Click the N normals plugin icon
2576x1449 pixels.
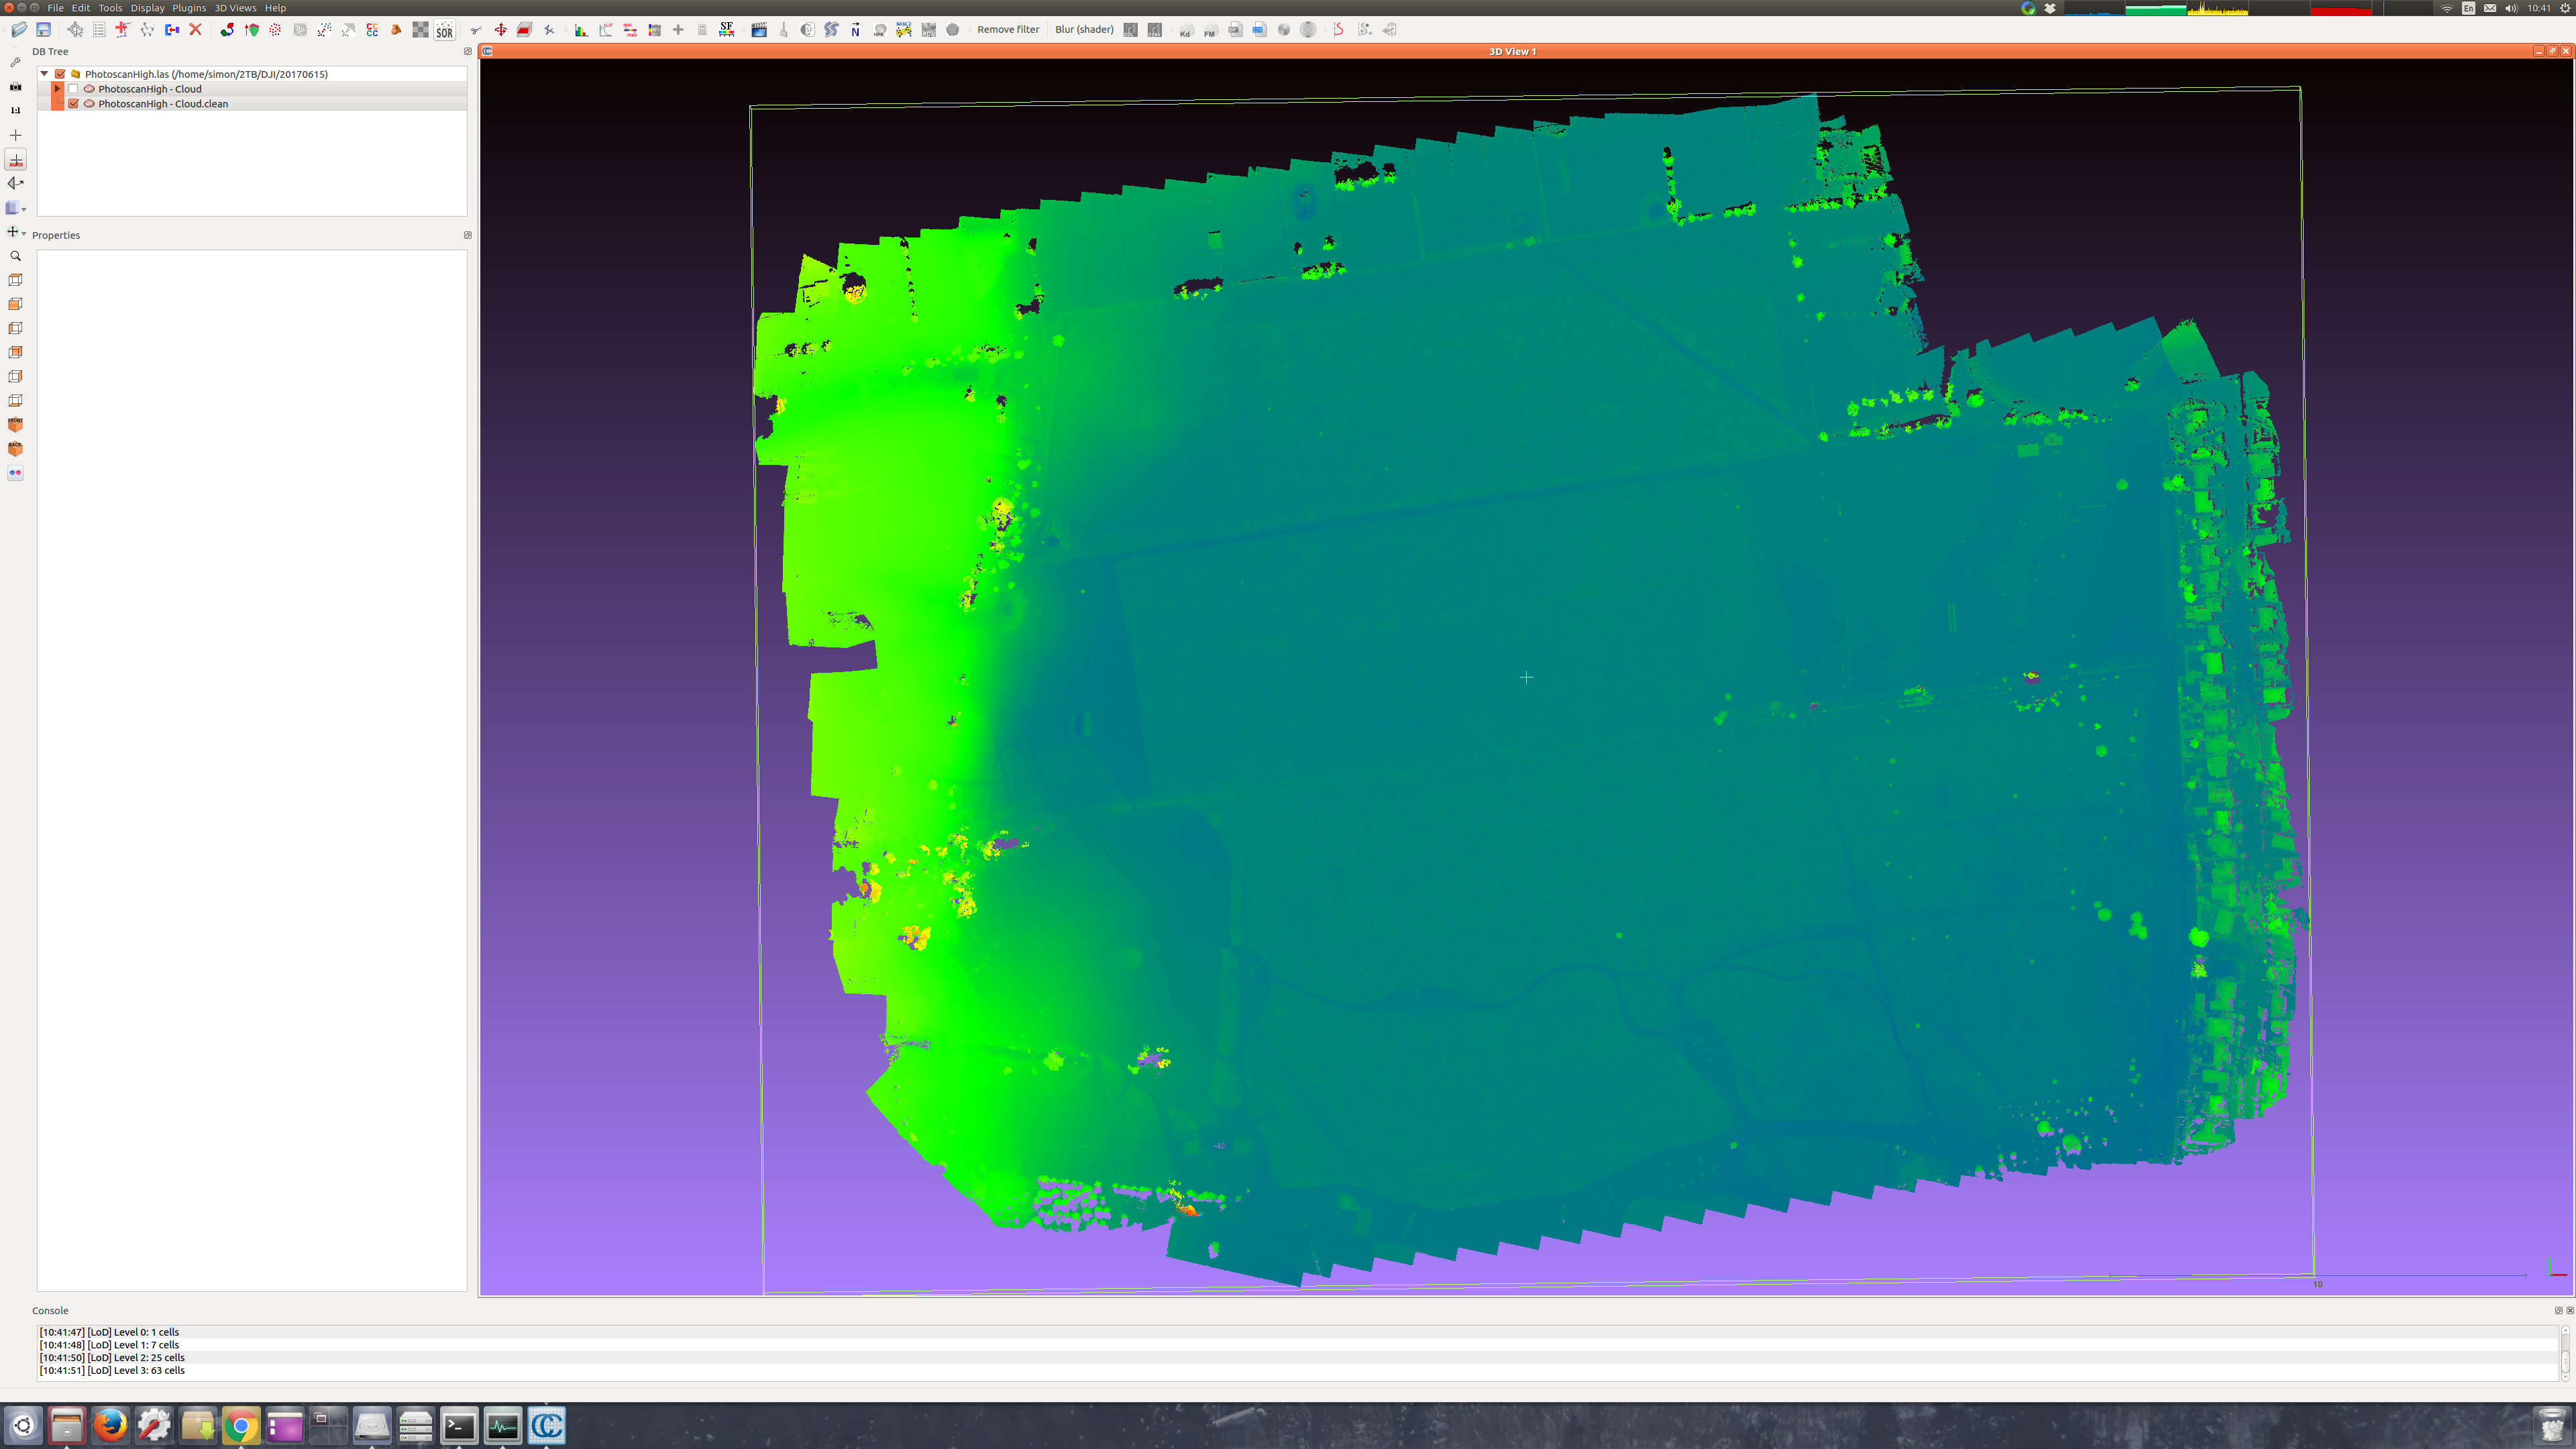(x=855, y=30)
